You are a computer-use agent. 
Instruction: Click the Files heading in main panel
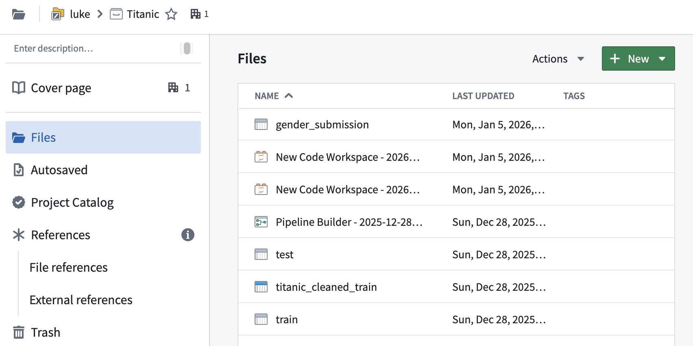252,58
